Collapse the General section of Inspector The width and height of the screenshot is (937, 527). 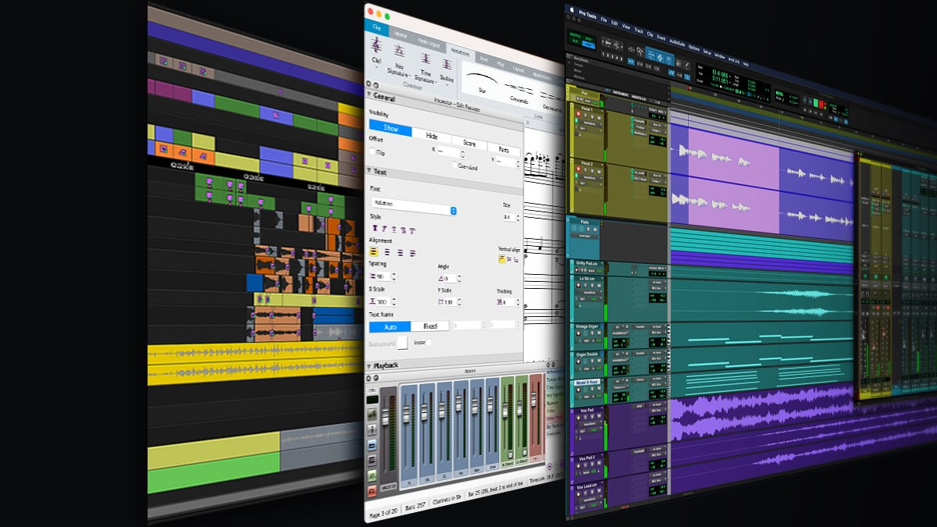click(369, 96)
